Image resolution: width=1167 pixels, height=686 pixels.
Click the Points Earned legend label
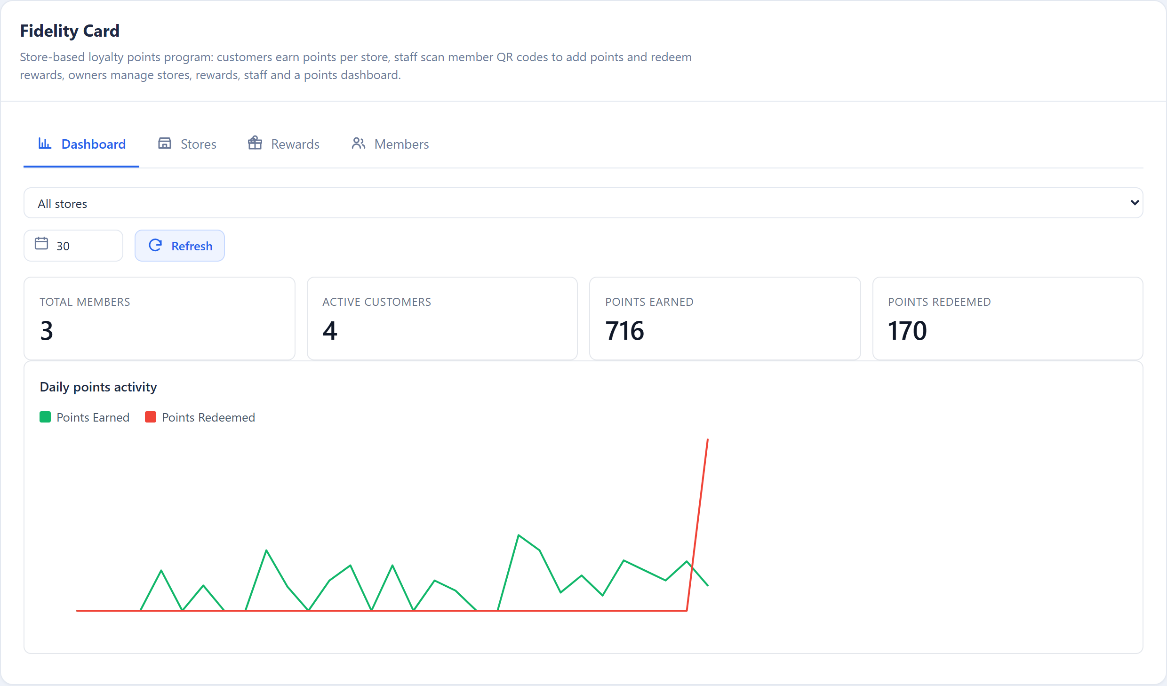tap(93, 418)
